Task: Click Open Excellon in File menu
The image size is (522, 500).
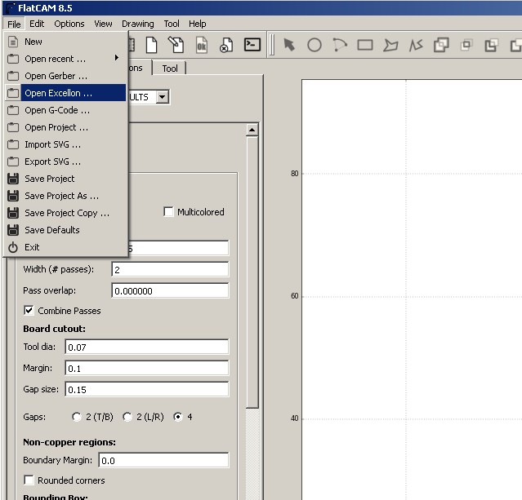Action: point(66,93)
